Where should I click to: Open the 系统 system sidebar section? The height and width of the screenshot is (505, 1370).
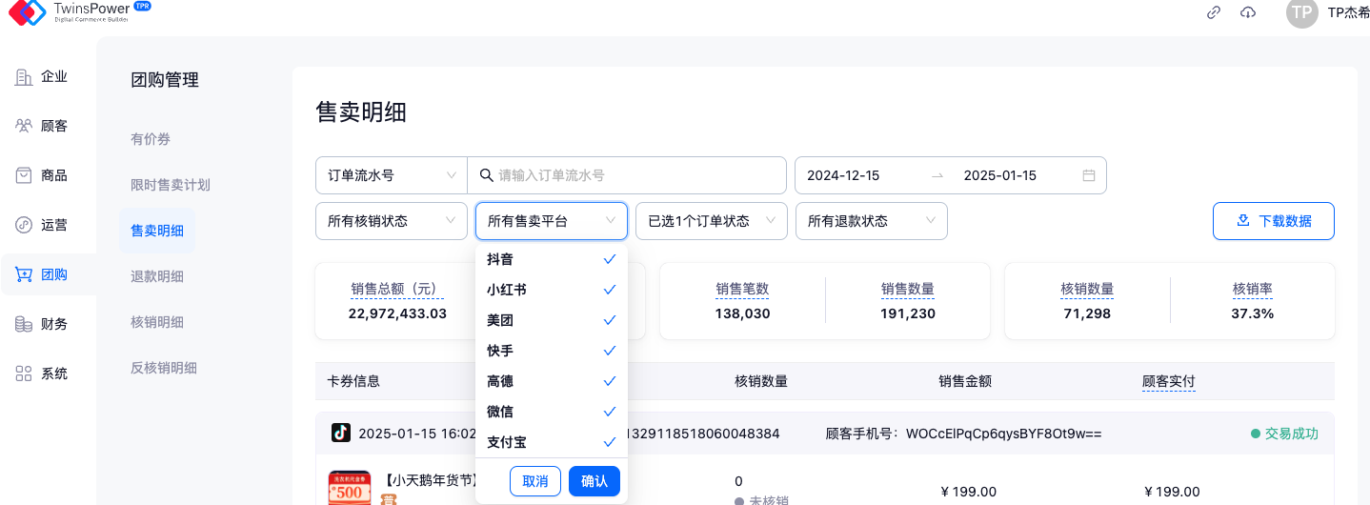coord(43,374)
